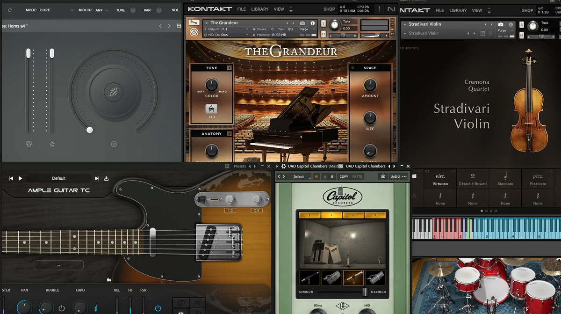This screenshot has width=561, height=314.
Task: Open the wrench edit tool in The Grandeur
Action: click(194, 22)
